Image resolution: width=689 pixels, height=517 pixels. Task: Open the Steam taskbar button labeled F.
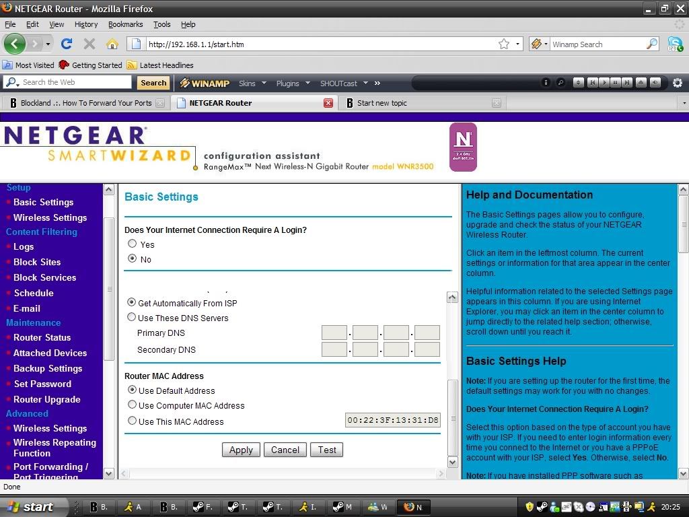pyautogui.click(x=203, y=507)
